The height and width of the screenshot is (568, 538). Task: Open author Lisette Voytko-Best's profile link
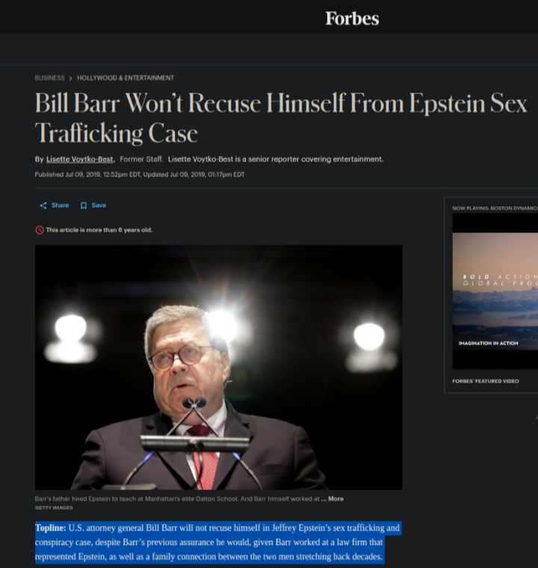tap(80, 159)
